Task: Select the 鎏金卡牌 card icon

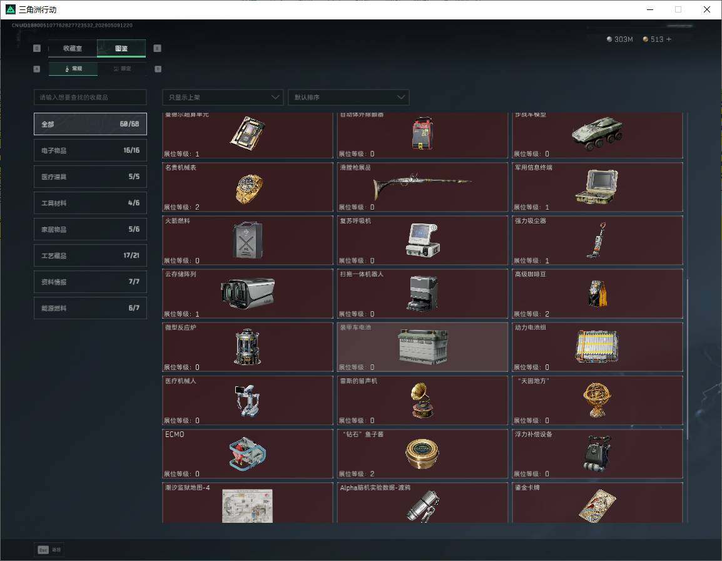Action: (x=597, y=506)
